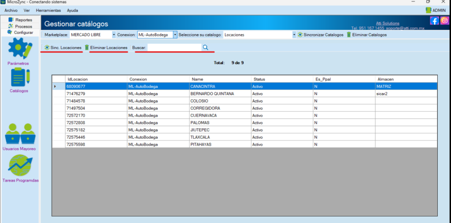Select the CORREGIDORA name cell
This screenshot has width=451, height=223.
220,108
